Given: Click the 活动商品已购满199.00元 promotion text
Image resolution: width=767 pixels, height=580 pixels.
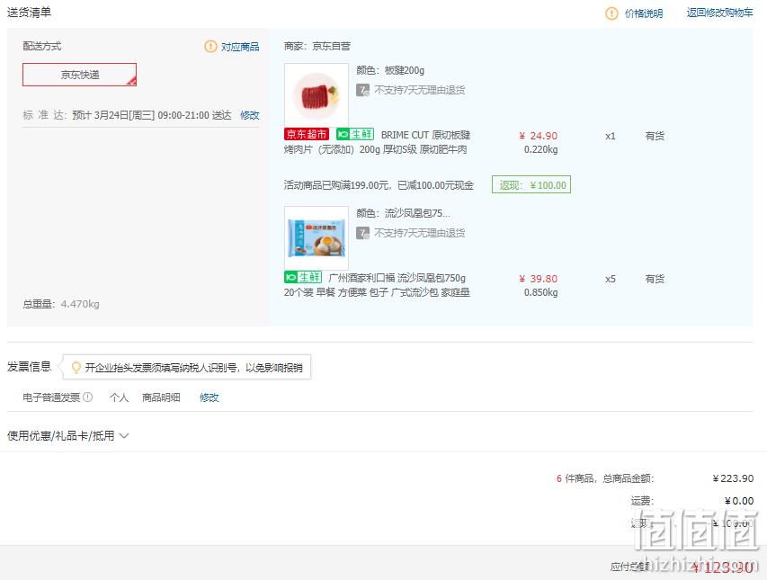Looking at the screenshot, I should click(379, 185).
